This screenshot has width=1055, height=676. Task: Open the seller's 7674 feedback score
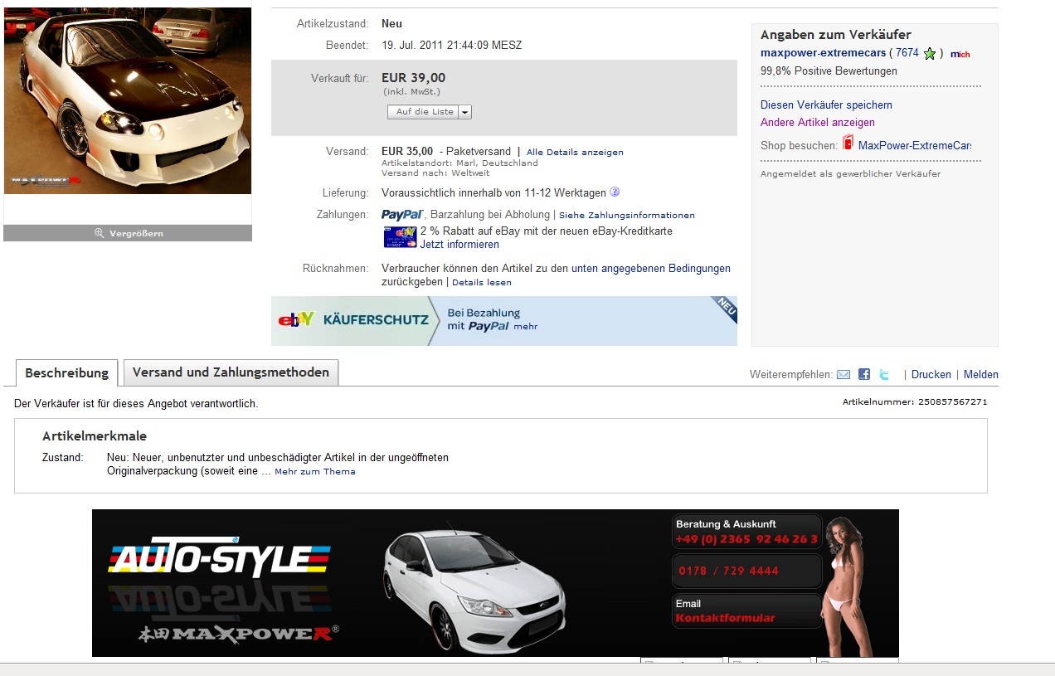pyautogui.click(x=907, y=53)
